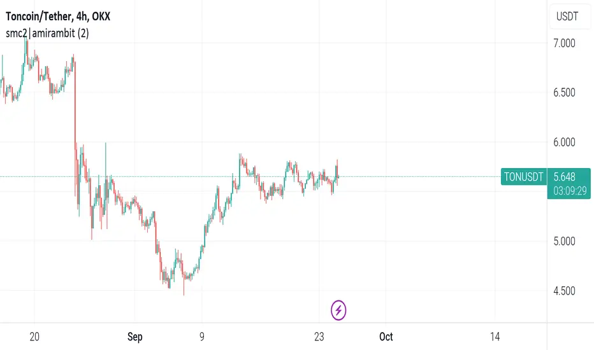This screenshot has width=594, height=350.
Task: Click the 03:09:29 candle countdown timer
Action: pyautogui.click(x=570, y=191)
